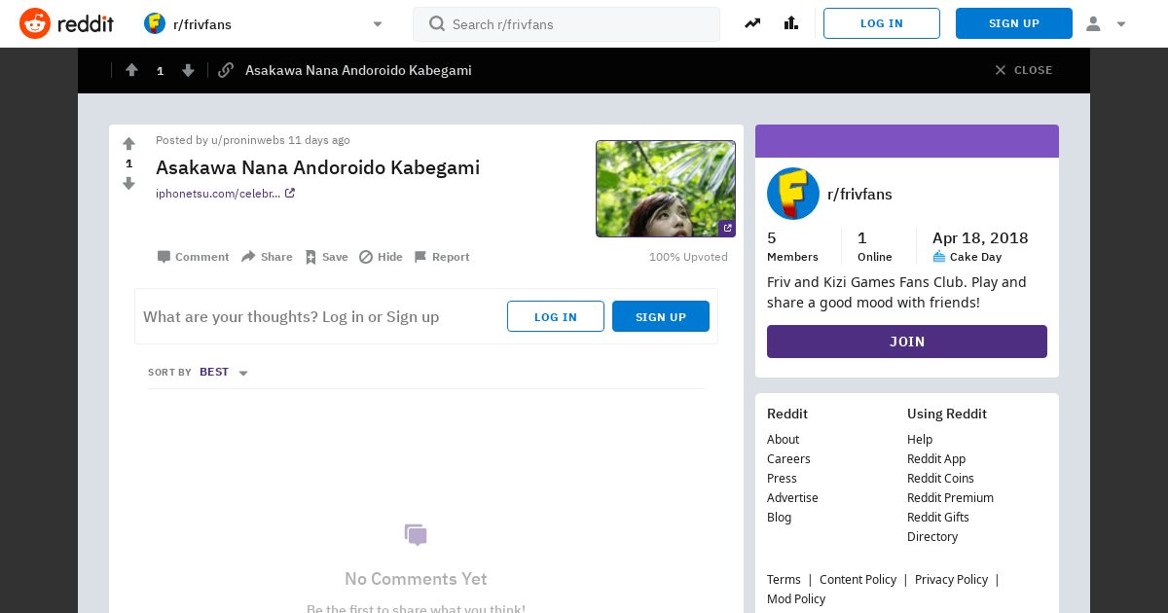Open the Popular trending arrow icon
Screen dimensions: 1168x613
[752, 23]
